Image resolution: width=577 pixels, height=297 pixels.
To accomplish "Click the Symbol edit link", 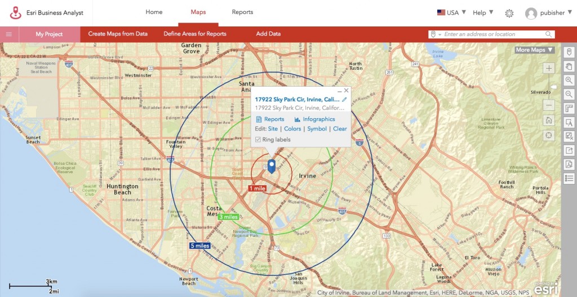I will tap(317, 129).
